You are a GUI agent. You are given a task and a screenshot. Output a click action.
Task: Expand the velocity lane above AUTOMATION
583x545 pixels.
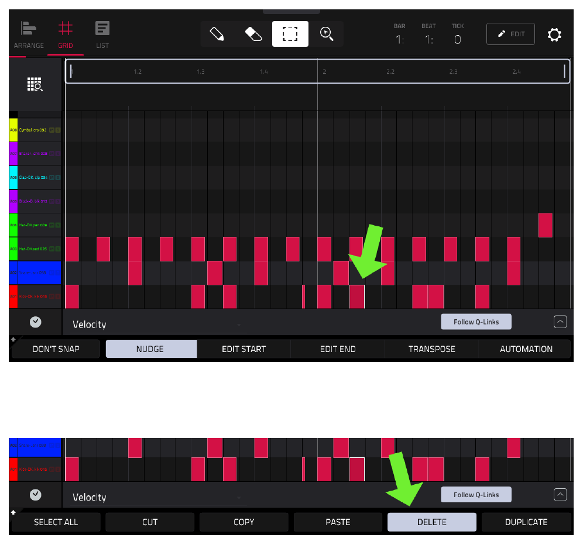560,322
